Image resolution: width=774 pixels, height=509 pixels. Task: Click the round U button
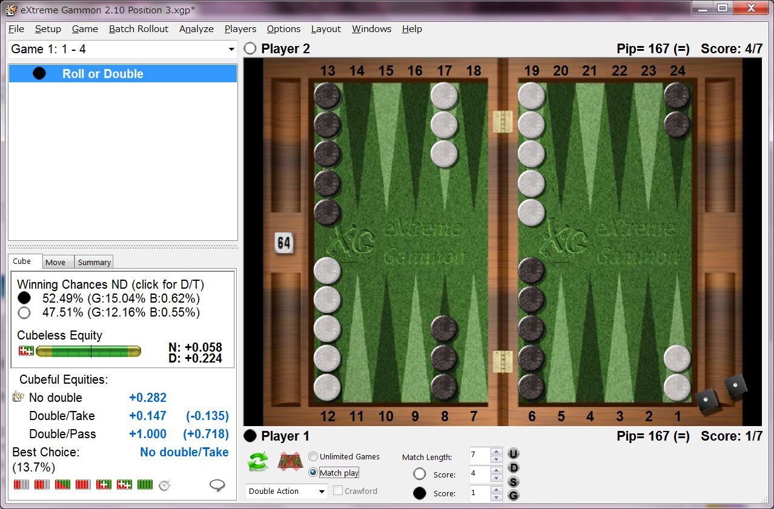coord(514,454)
